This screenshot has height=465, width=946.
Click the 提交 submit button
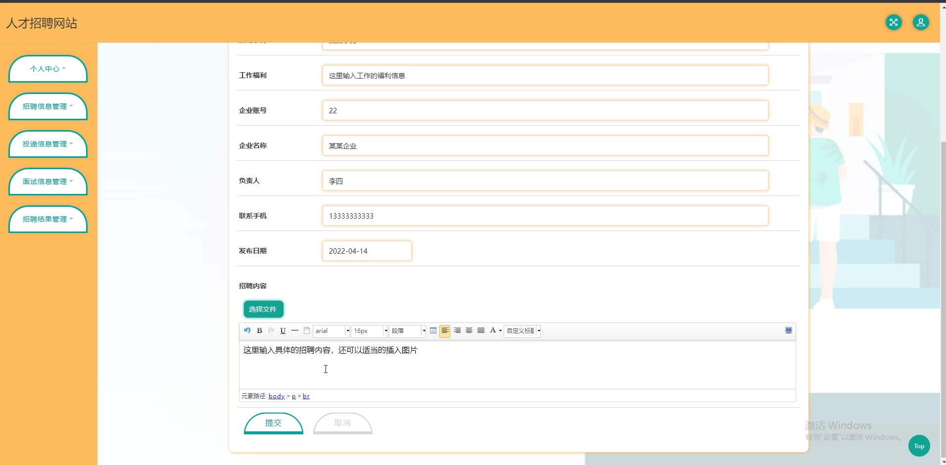(273, 423)
